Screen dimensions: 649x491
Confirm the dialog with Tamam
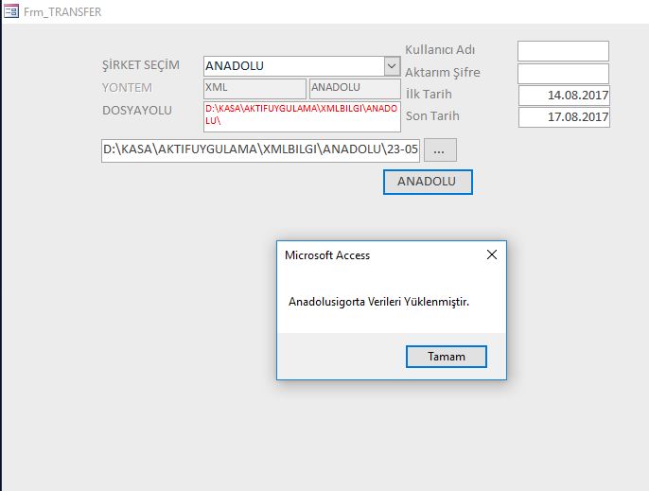click(x=447, y=356)
